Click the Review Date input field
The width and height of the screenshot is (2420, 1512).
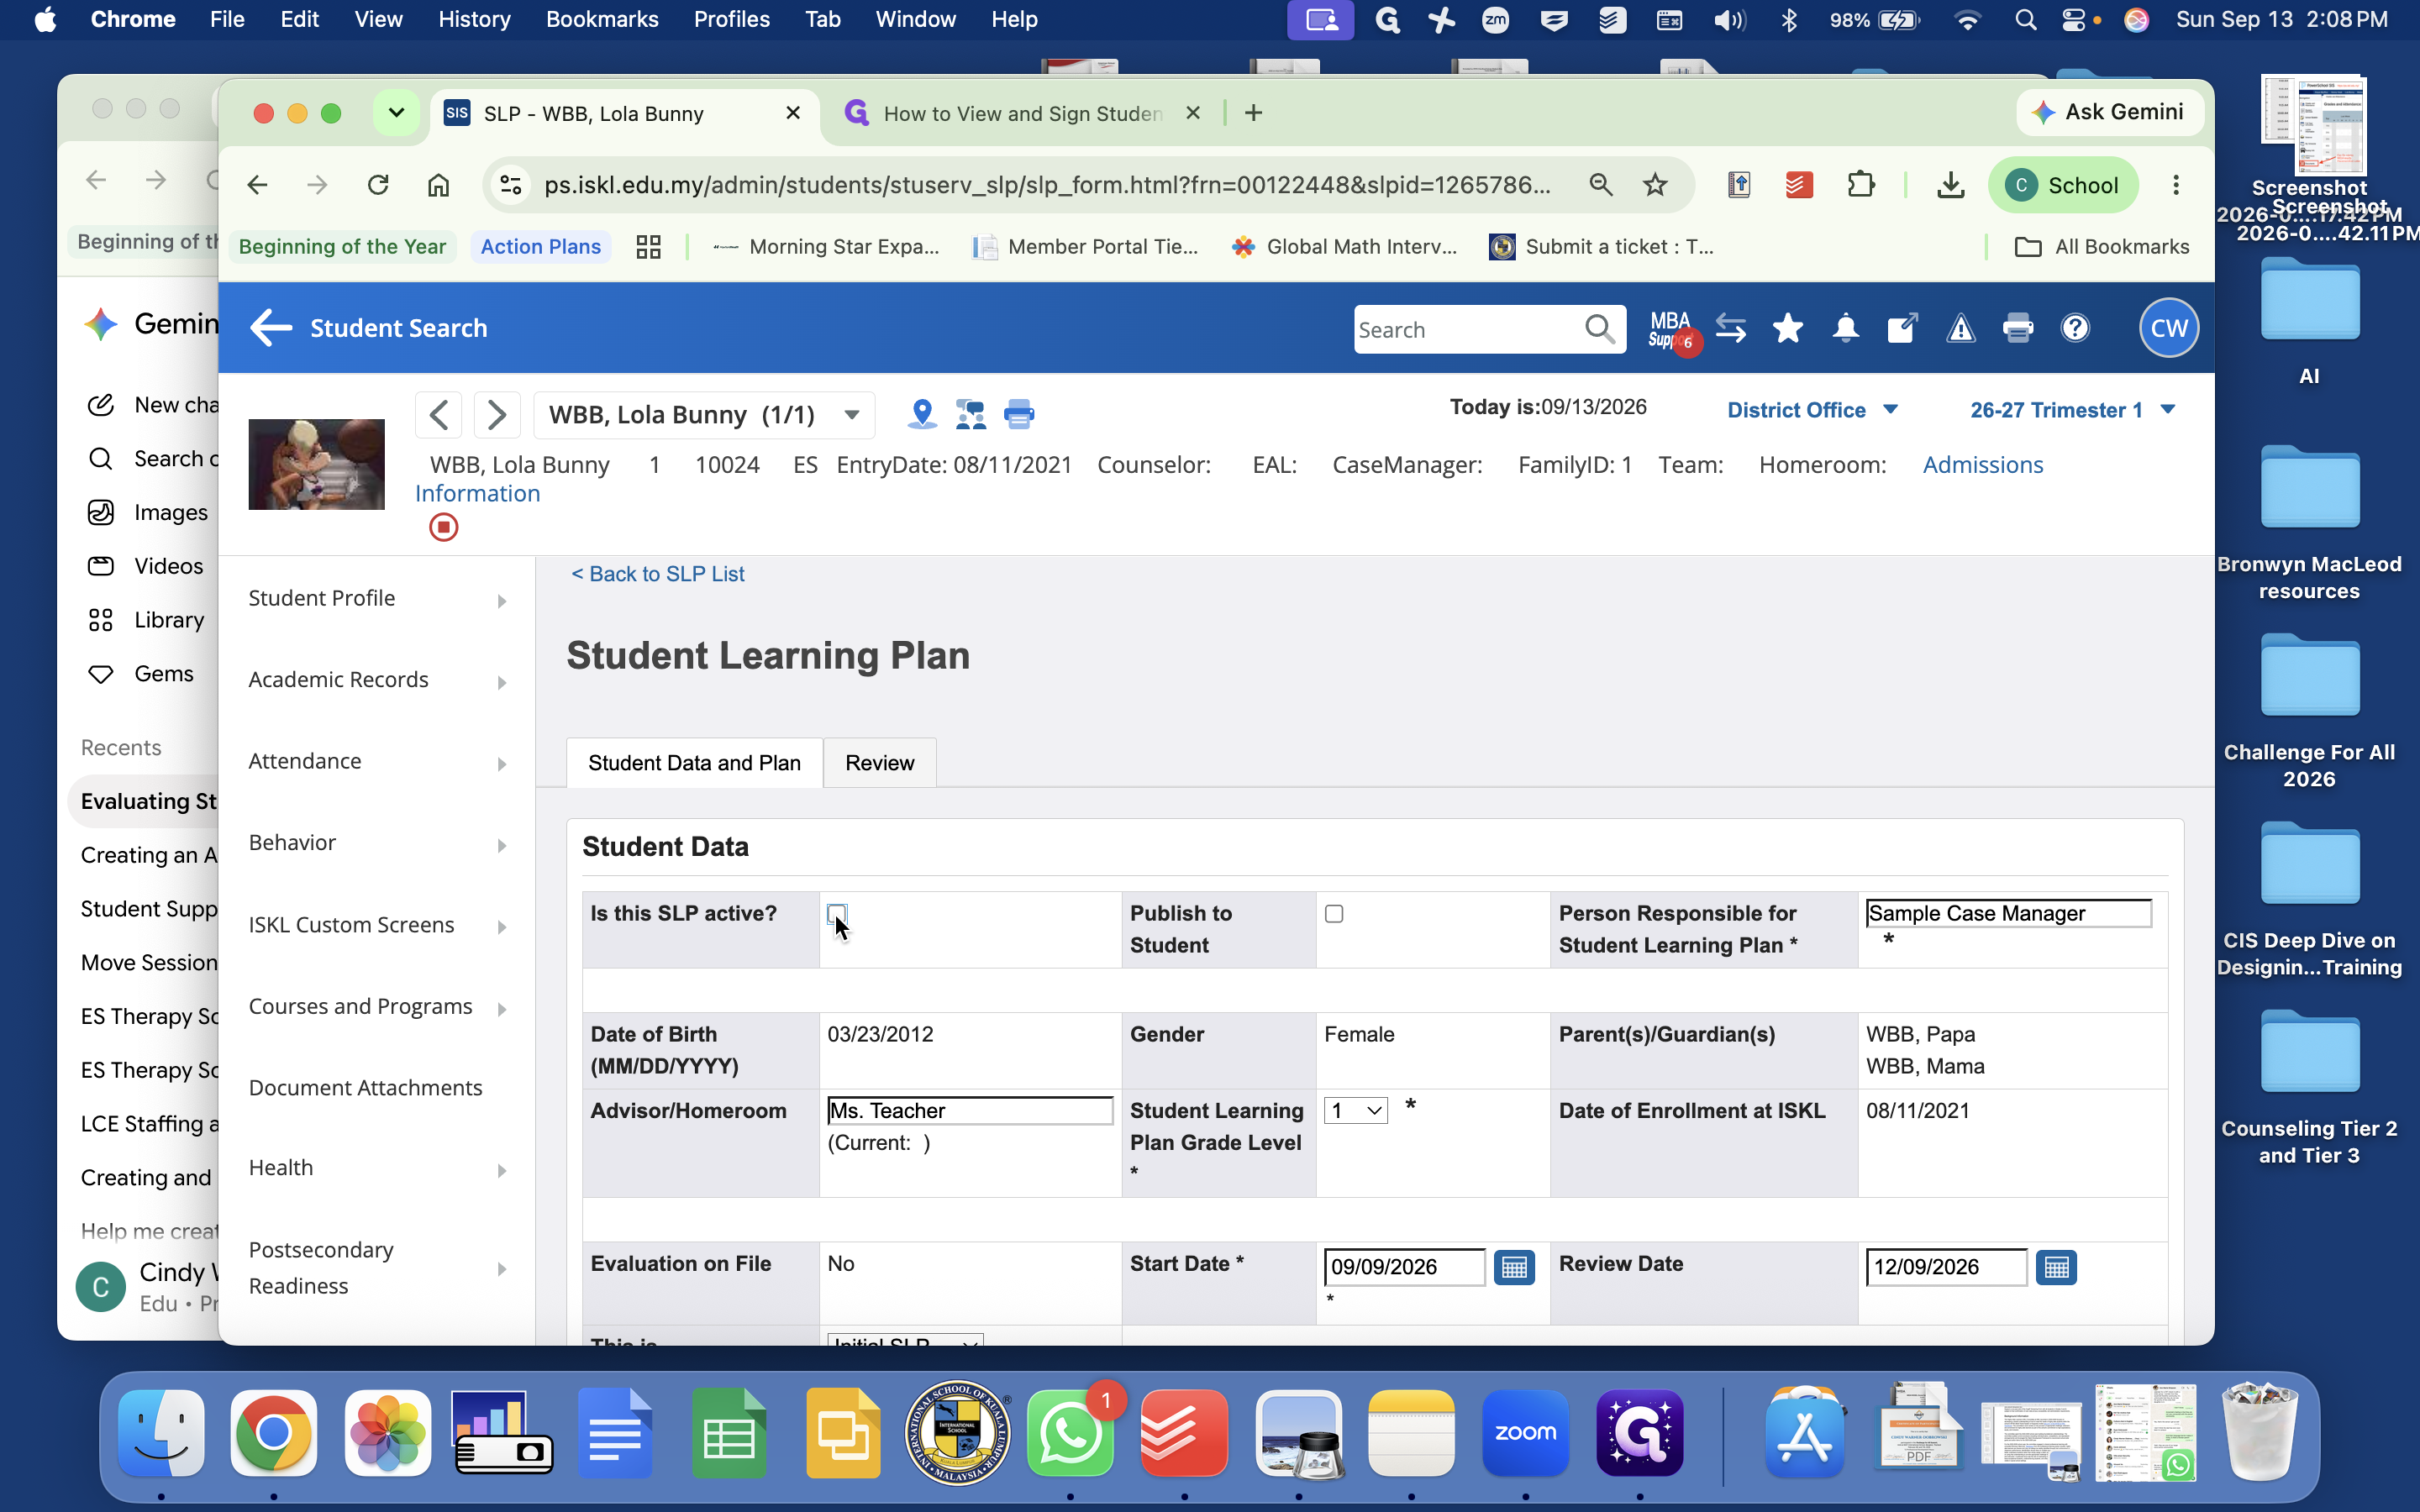click(x=1946, y=1267)
